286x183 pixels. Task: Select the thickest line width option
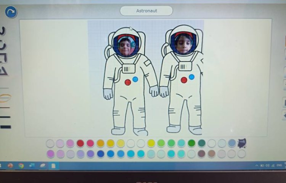pos(5,126)
